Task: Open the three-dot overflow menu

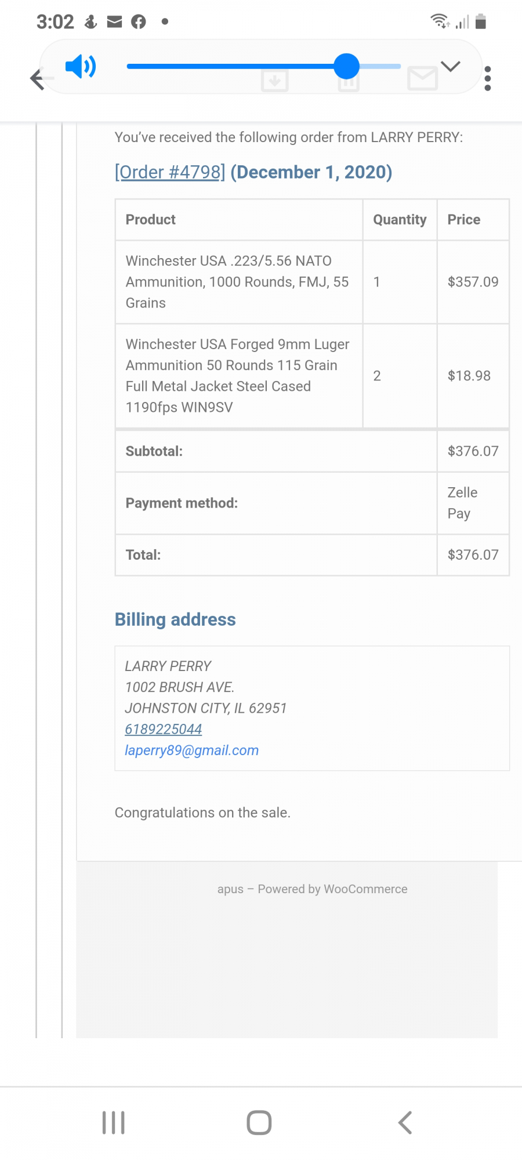Action: 488,78
